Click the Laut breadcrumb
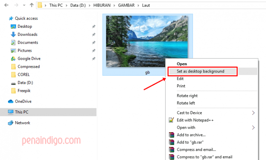The width and height of the screenshot is (266, 160). 146,5
